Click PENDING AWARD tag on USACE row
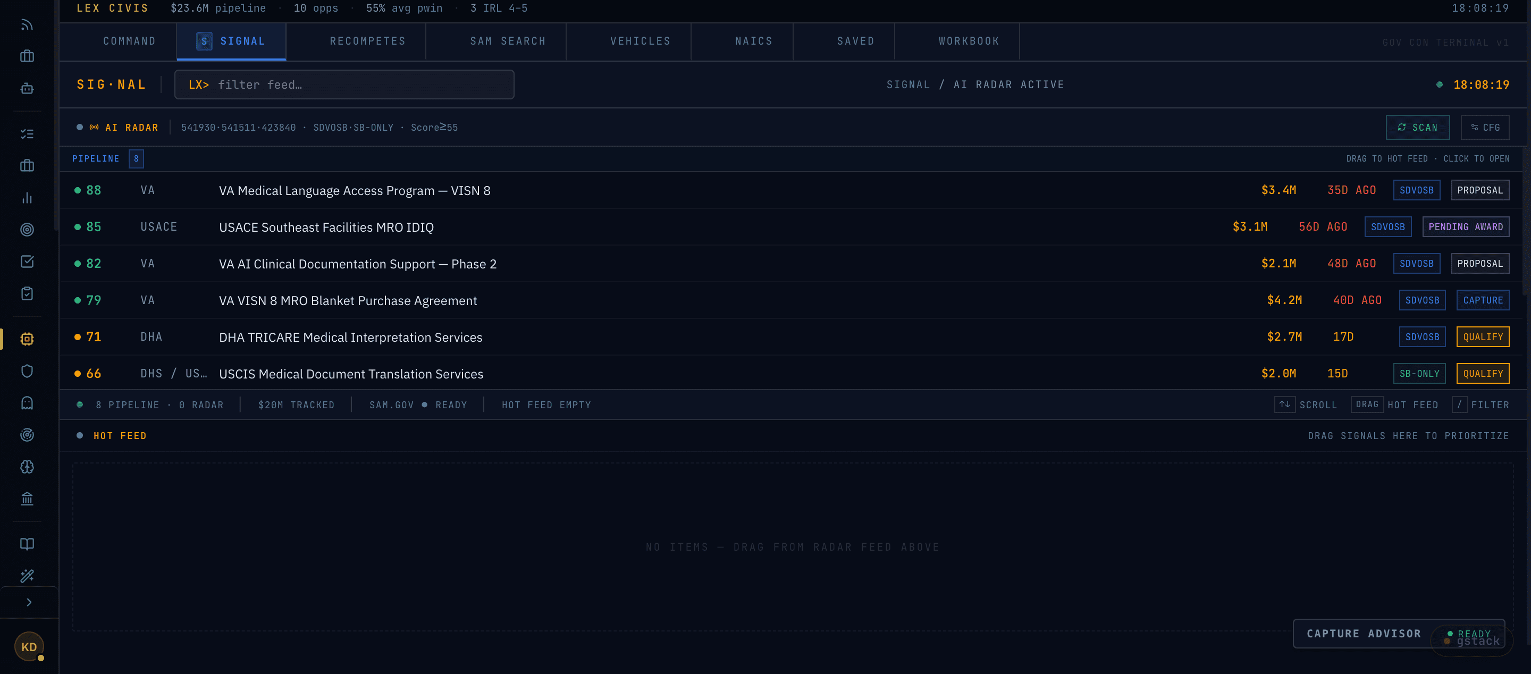The width and height of the screenshot is (1531, 674). 1466,227
